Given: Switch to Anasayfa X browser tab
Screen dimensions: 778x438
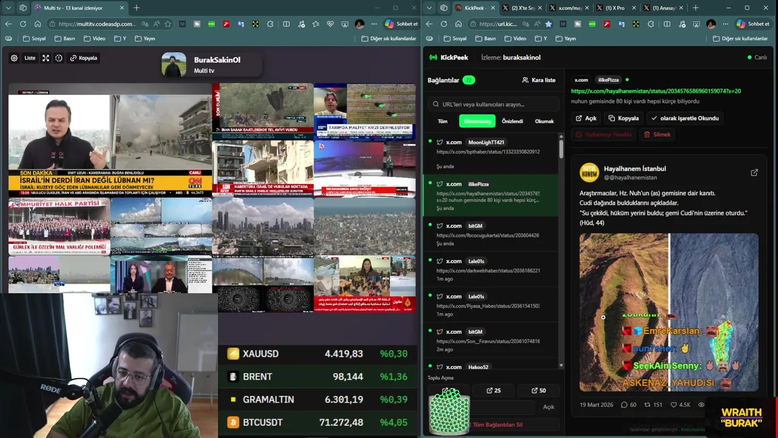Looking at the screenshot, I should [663, 8].
